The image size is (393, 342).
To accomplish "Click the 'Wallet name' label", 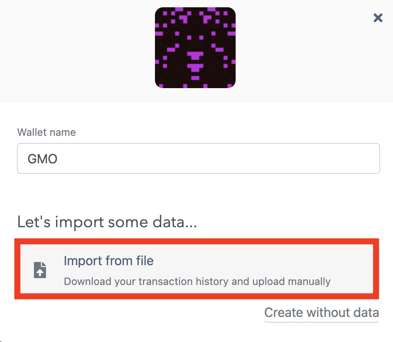I will (x=46, y=132).
